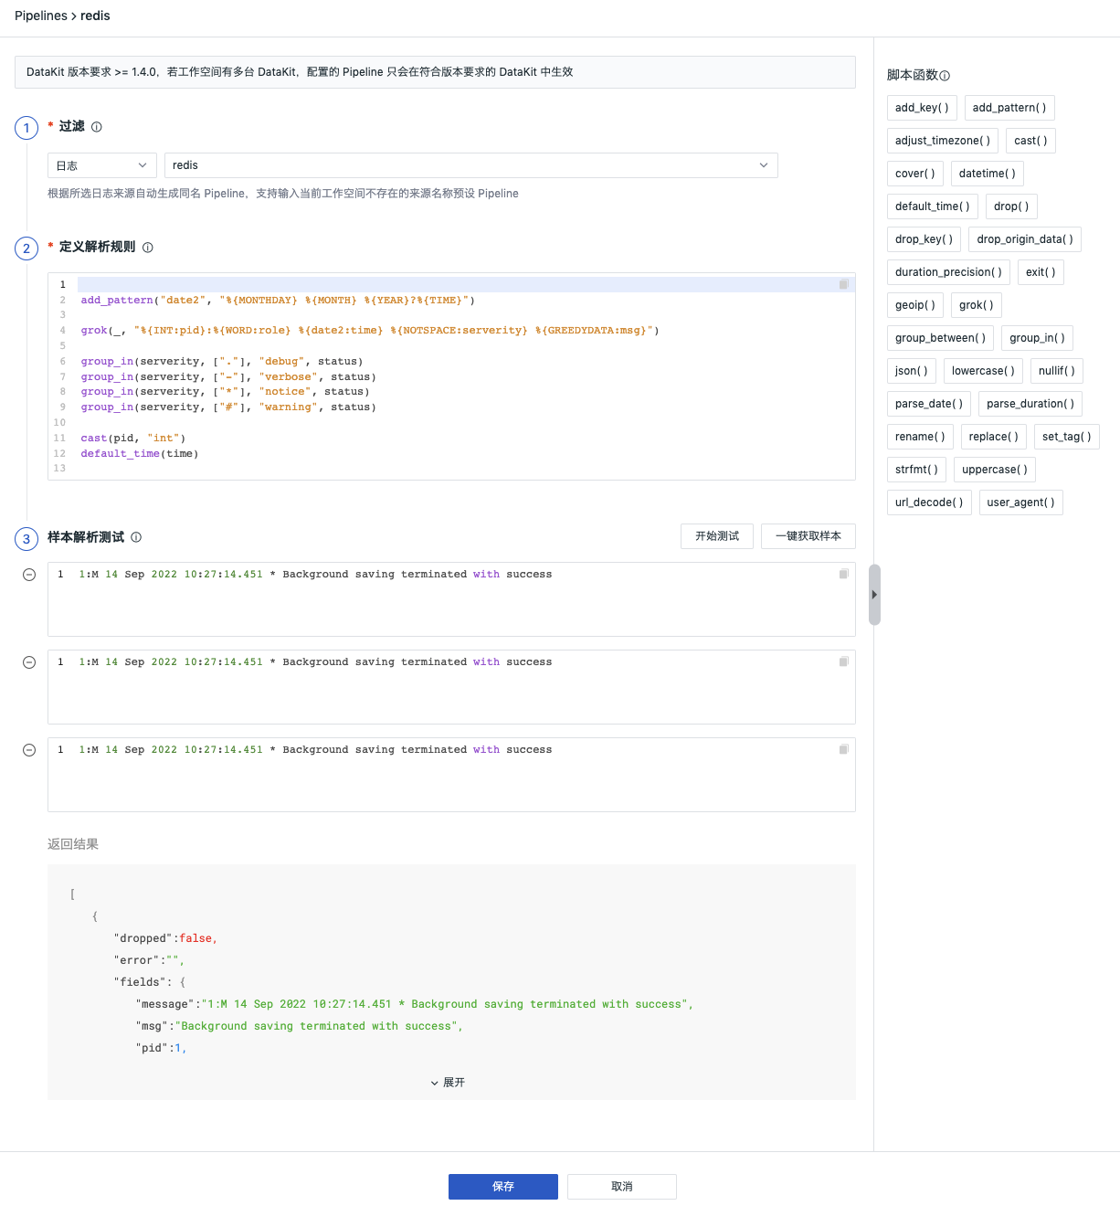Screen dimensions: 1120x1227
Task: Click the info icon next to 样本解析测试
Action: (x=136, y=537)
